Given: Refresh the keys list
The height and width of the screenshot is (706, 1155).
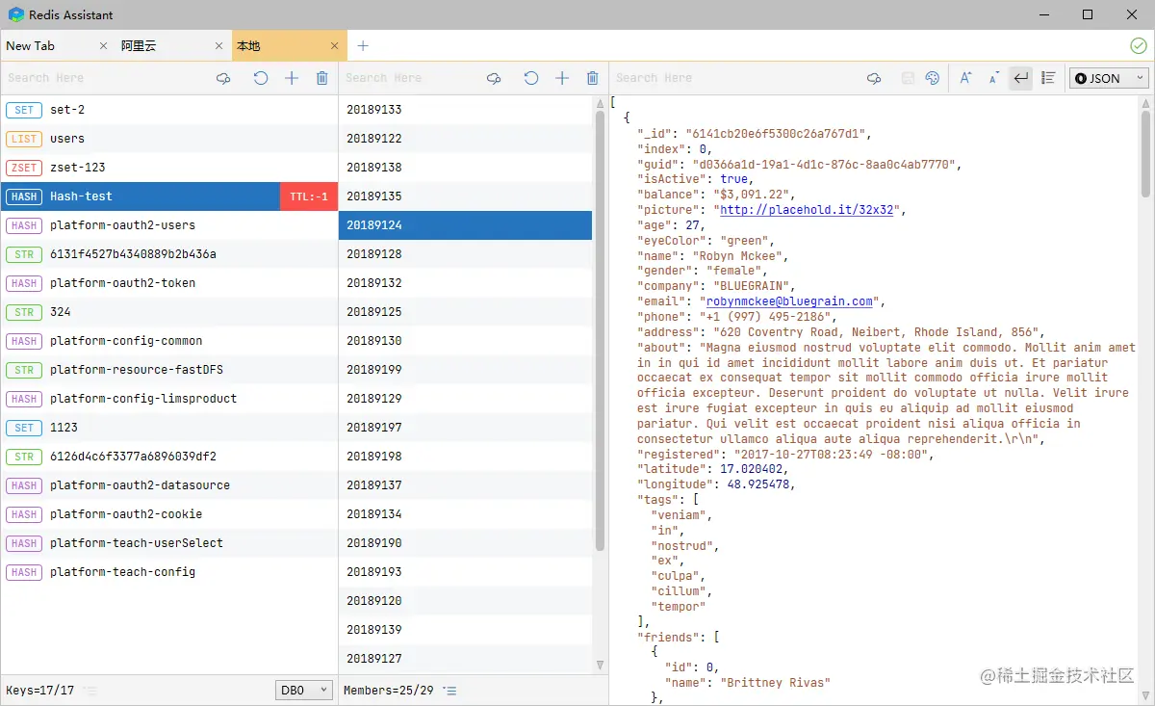Looking at the screenshot, I should [260, 78].
